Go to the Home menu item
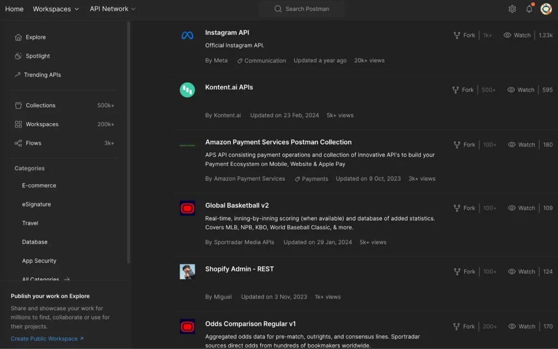This screenshot has height=349, width=558. pos(14,9)
